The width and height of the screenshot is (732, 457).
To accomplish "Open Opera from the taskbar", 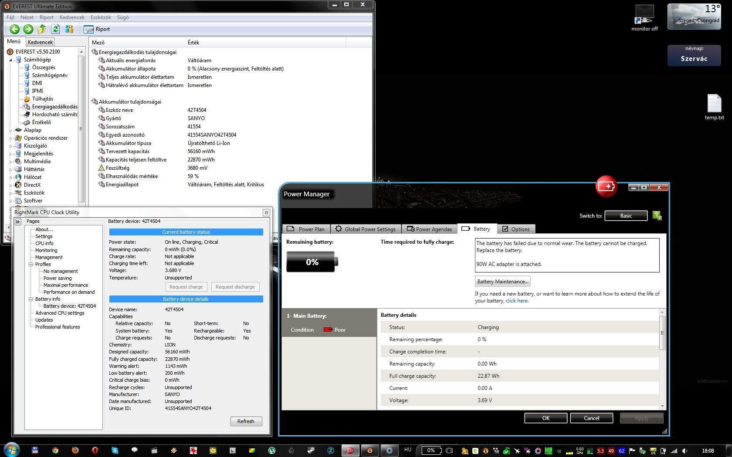I will [x=95, y=450].
